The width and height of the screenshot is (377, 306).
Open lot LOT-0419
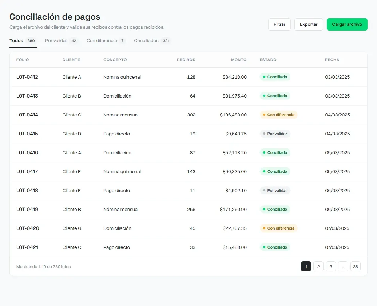[x=27, y=209]
